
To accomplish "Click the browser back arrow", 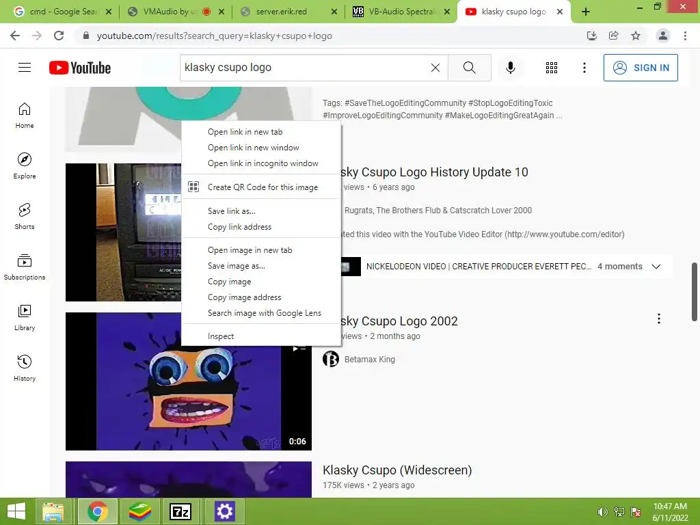I will pyautogui.click(x=15, y=36).
